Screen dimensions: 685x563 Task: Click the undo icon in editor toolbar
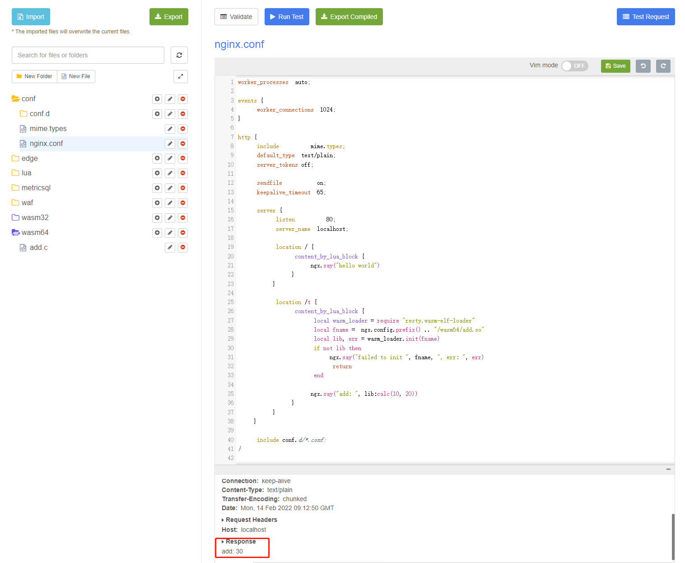point(643,66)
